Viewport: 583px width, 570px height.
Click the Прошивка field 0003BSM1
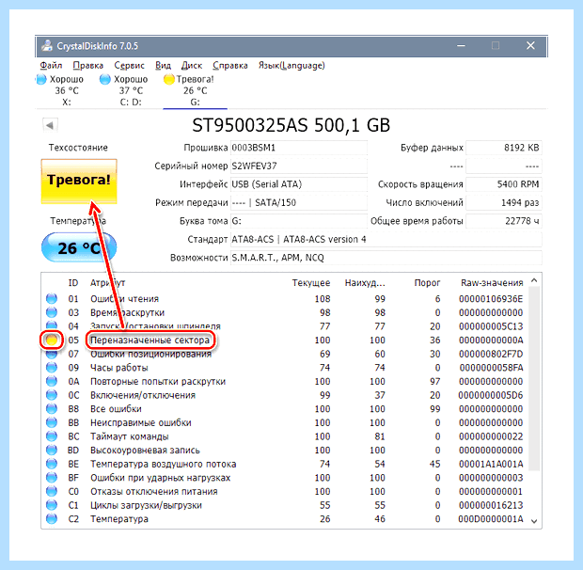tap(299, 148)
